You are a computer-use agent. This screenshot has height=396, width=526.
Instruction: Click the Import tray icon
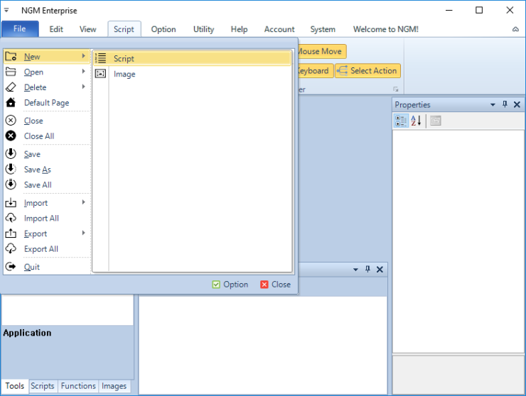point(11,203)
